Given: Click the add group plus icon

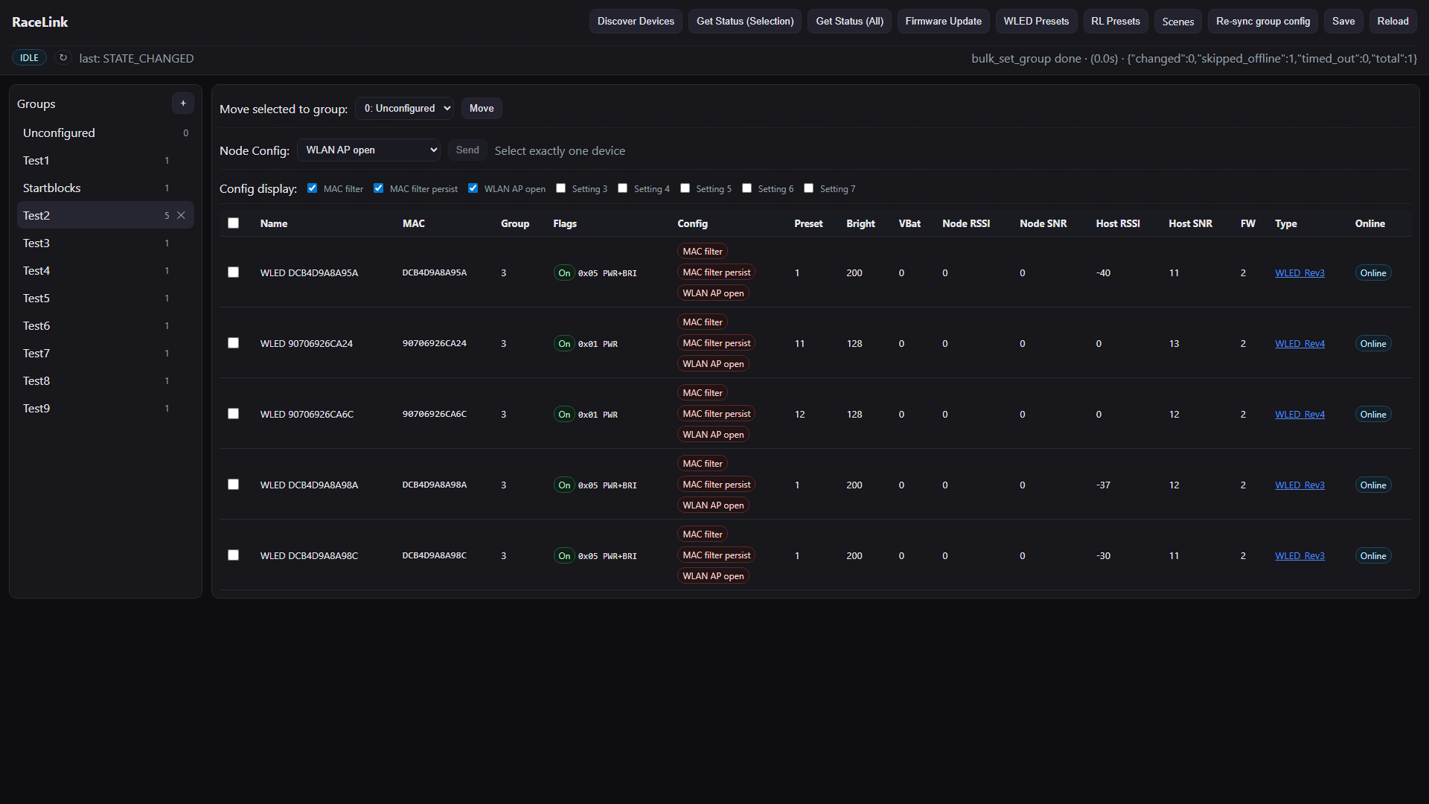Looking at the screenshot, I should coord(183,103).
